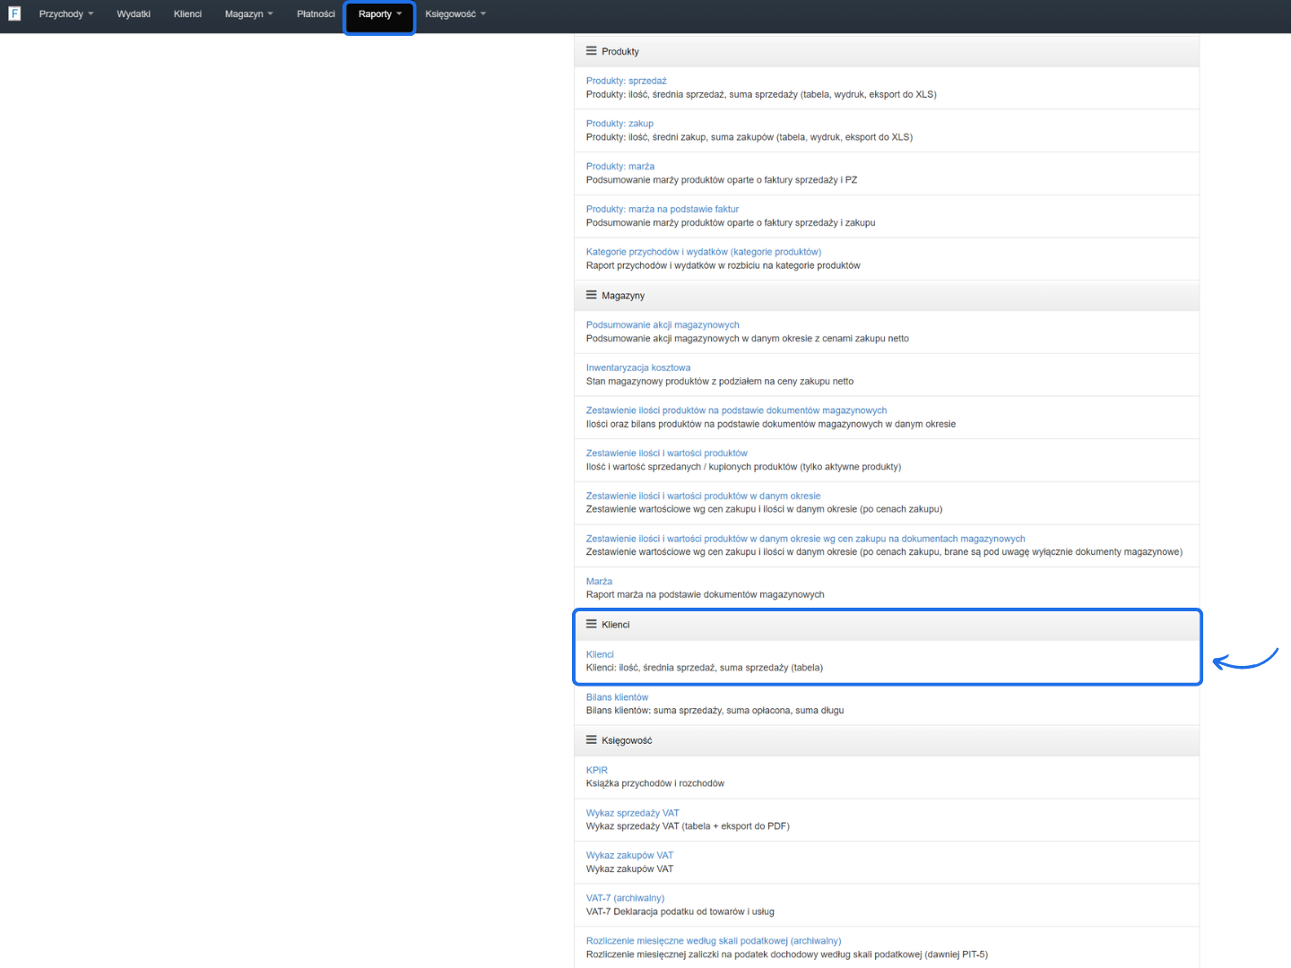Open the Przychody dropdown menu

(65, 14)
